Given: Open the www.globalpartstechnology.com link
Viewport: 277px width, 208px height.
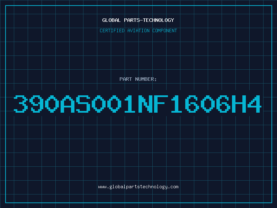Looking at the screenshot, I should [138, 187].
